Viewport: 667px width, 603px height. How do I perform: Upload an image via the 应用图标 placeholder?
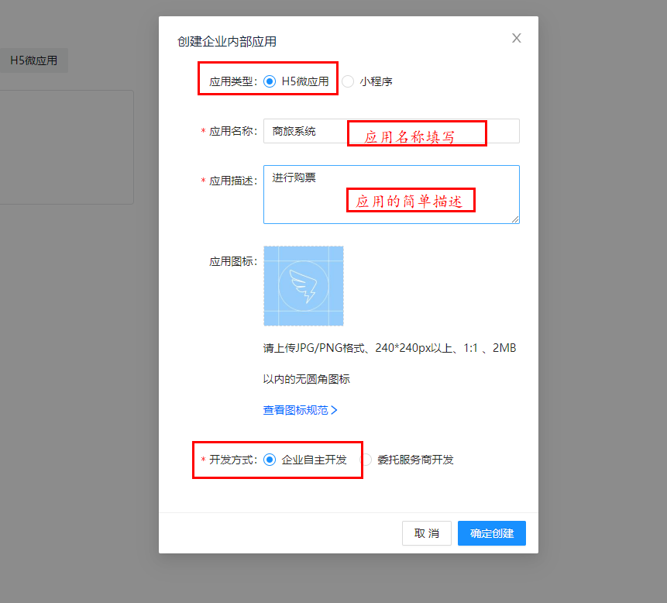(x=304, y=286)
